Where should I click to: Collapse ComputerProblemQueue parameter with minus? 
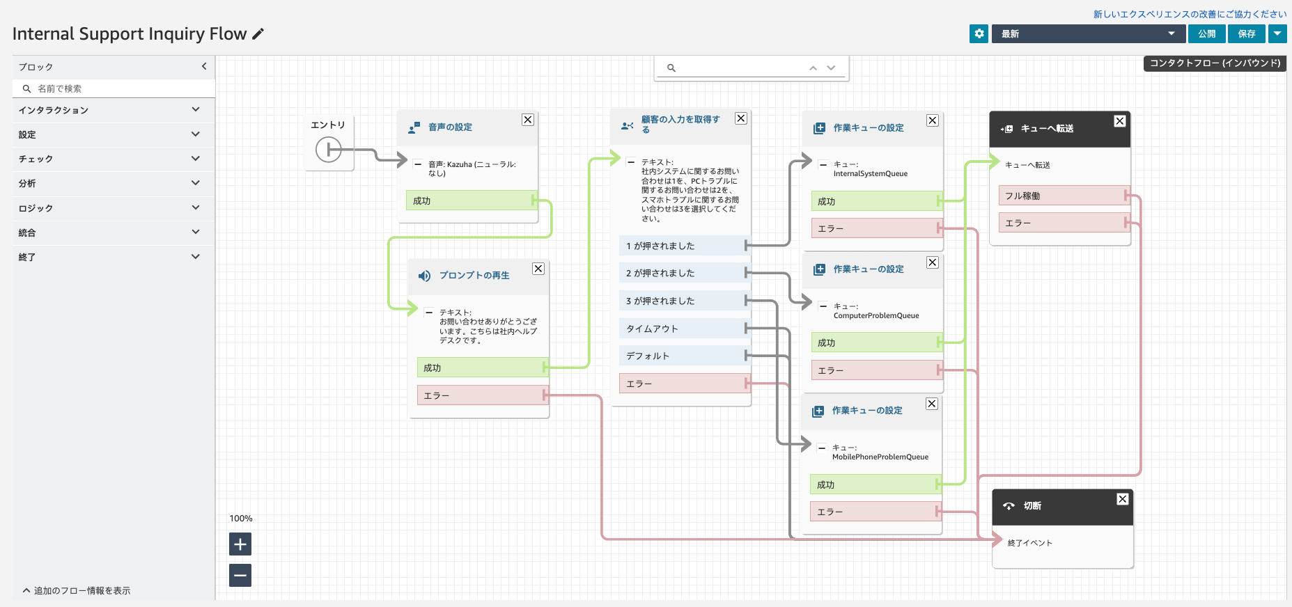[x=823, y=306]
